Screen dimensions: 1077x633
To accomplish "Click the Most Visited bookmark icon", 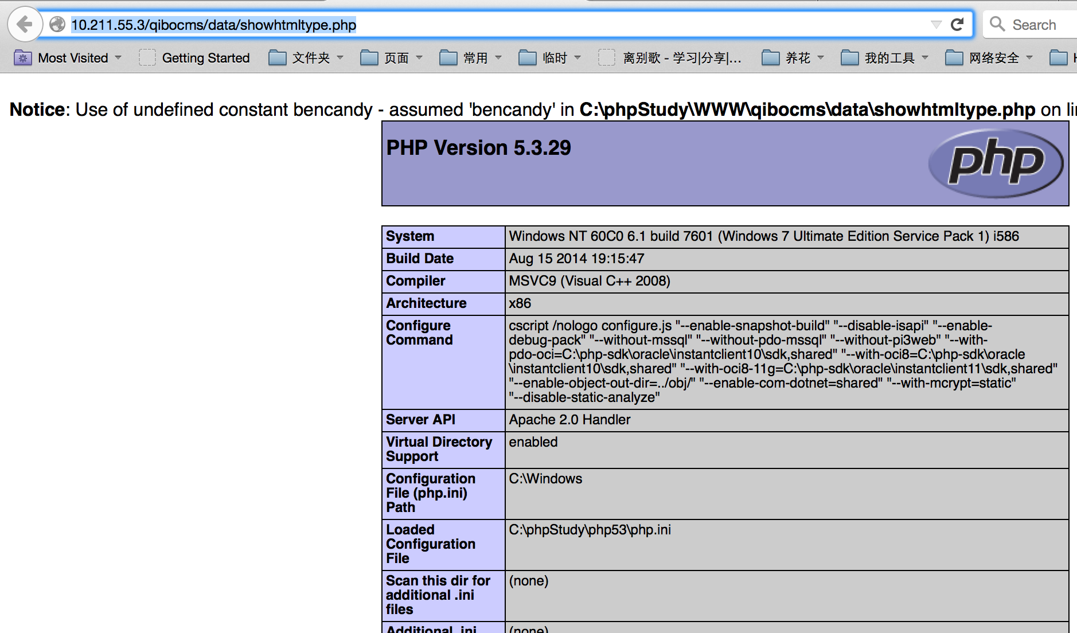I will [x=23, y=58].
